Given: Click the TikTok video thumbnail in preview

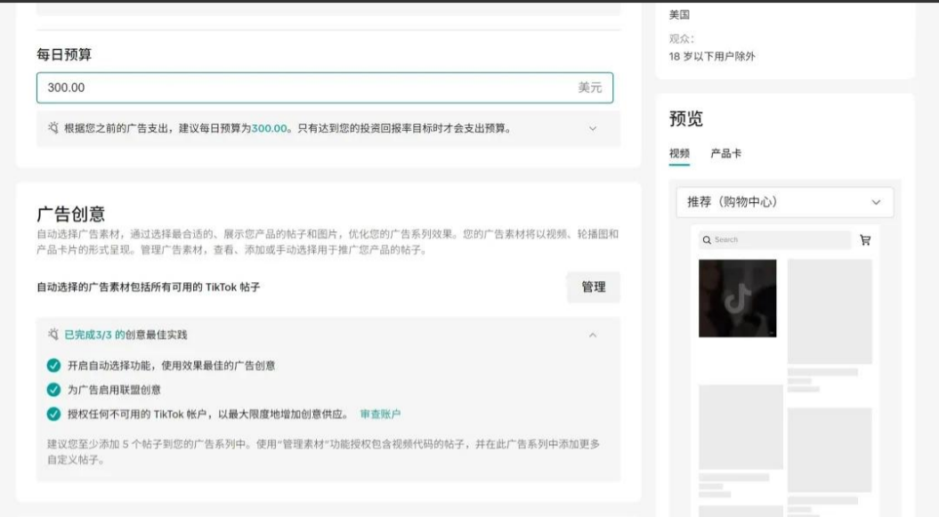Looking at the screenshot, I should pyautogui.click(x=737, y=298).
